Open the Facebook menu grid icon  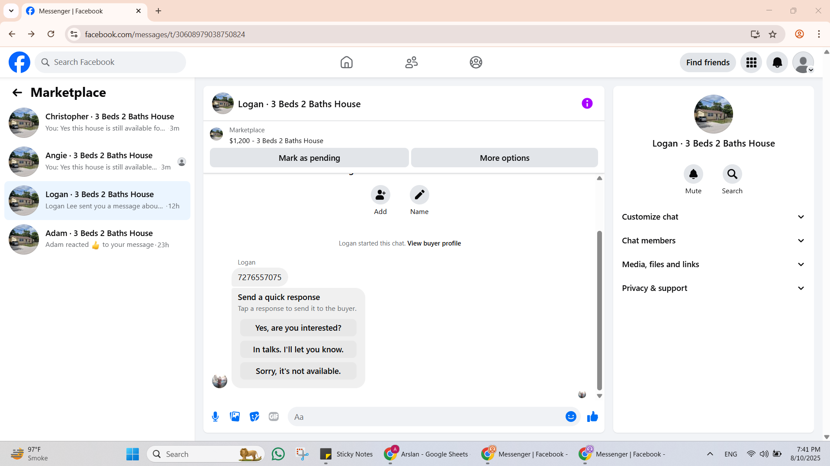pyautogui.click(x=751, y=63)
